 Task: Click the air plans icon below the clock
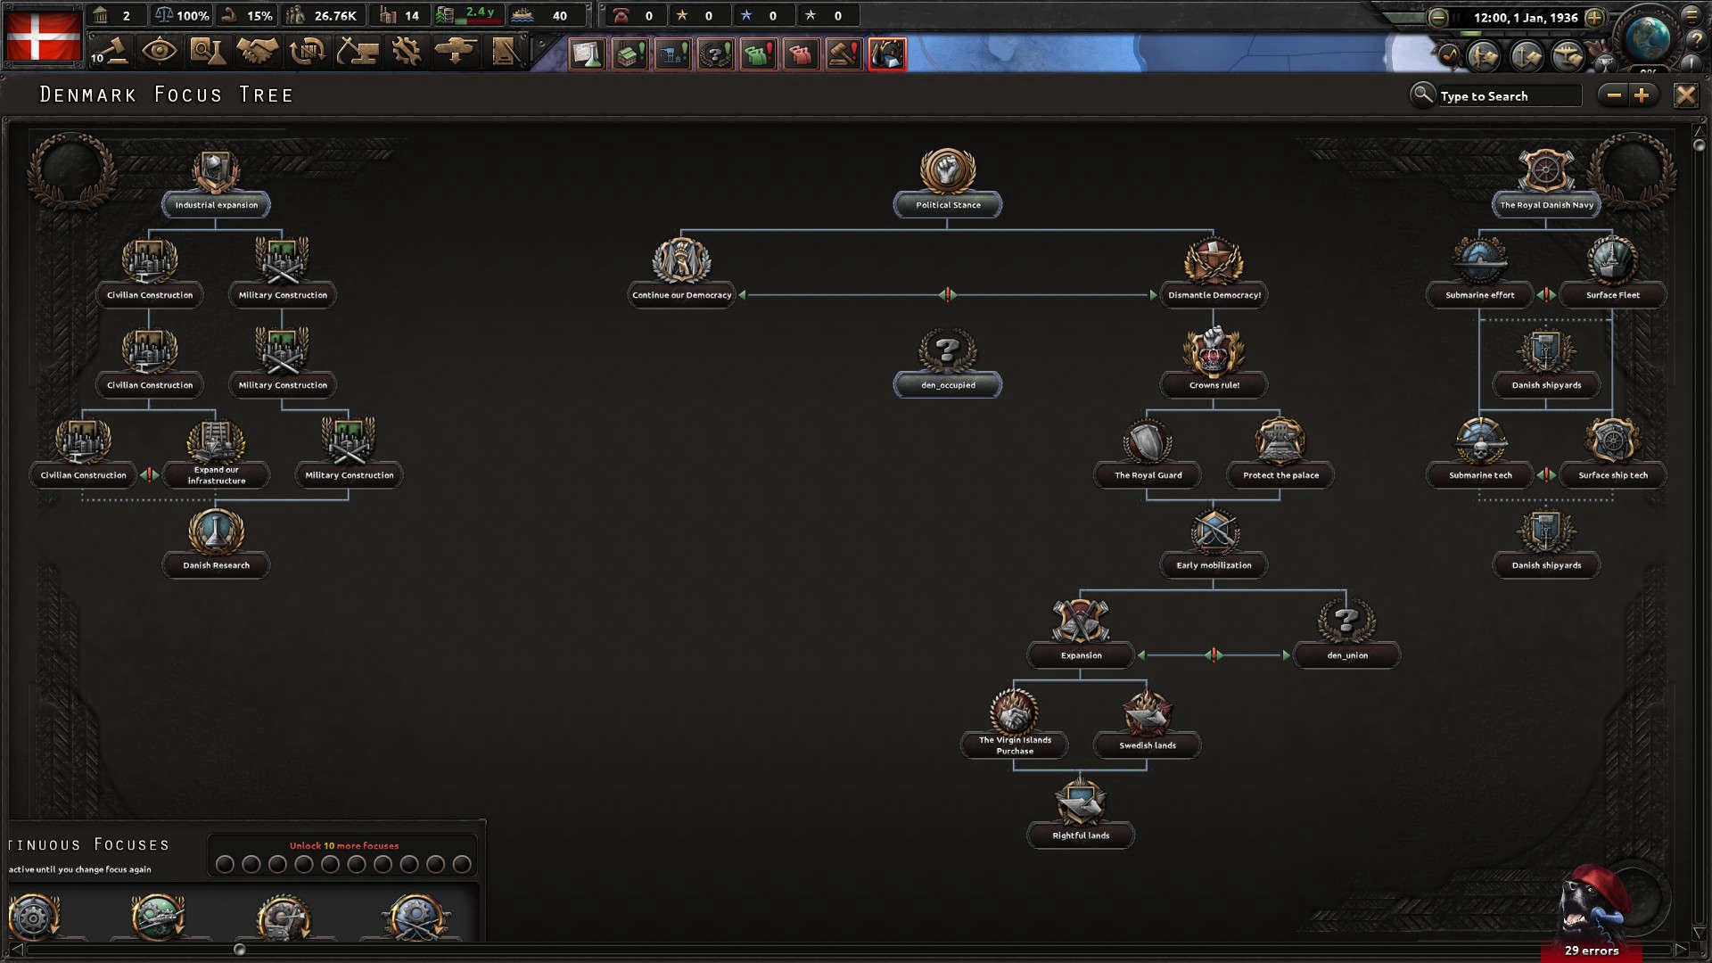pyautogui.click(x=1568, y=57)
